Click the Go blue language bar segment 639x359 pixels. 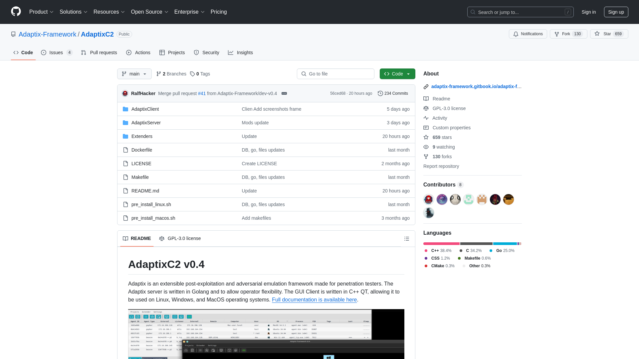pos(505,244)
